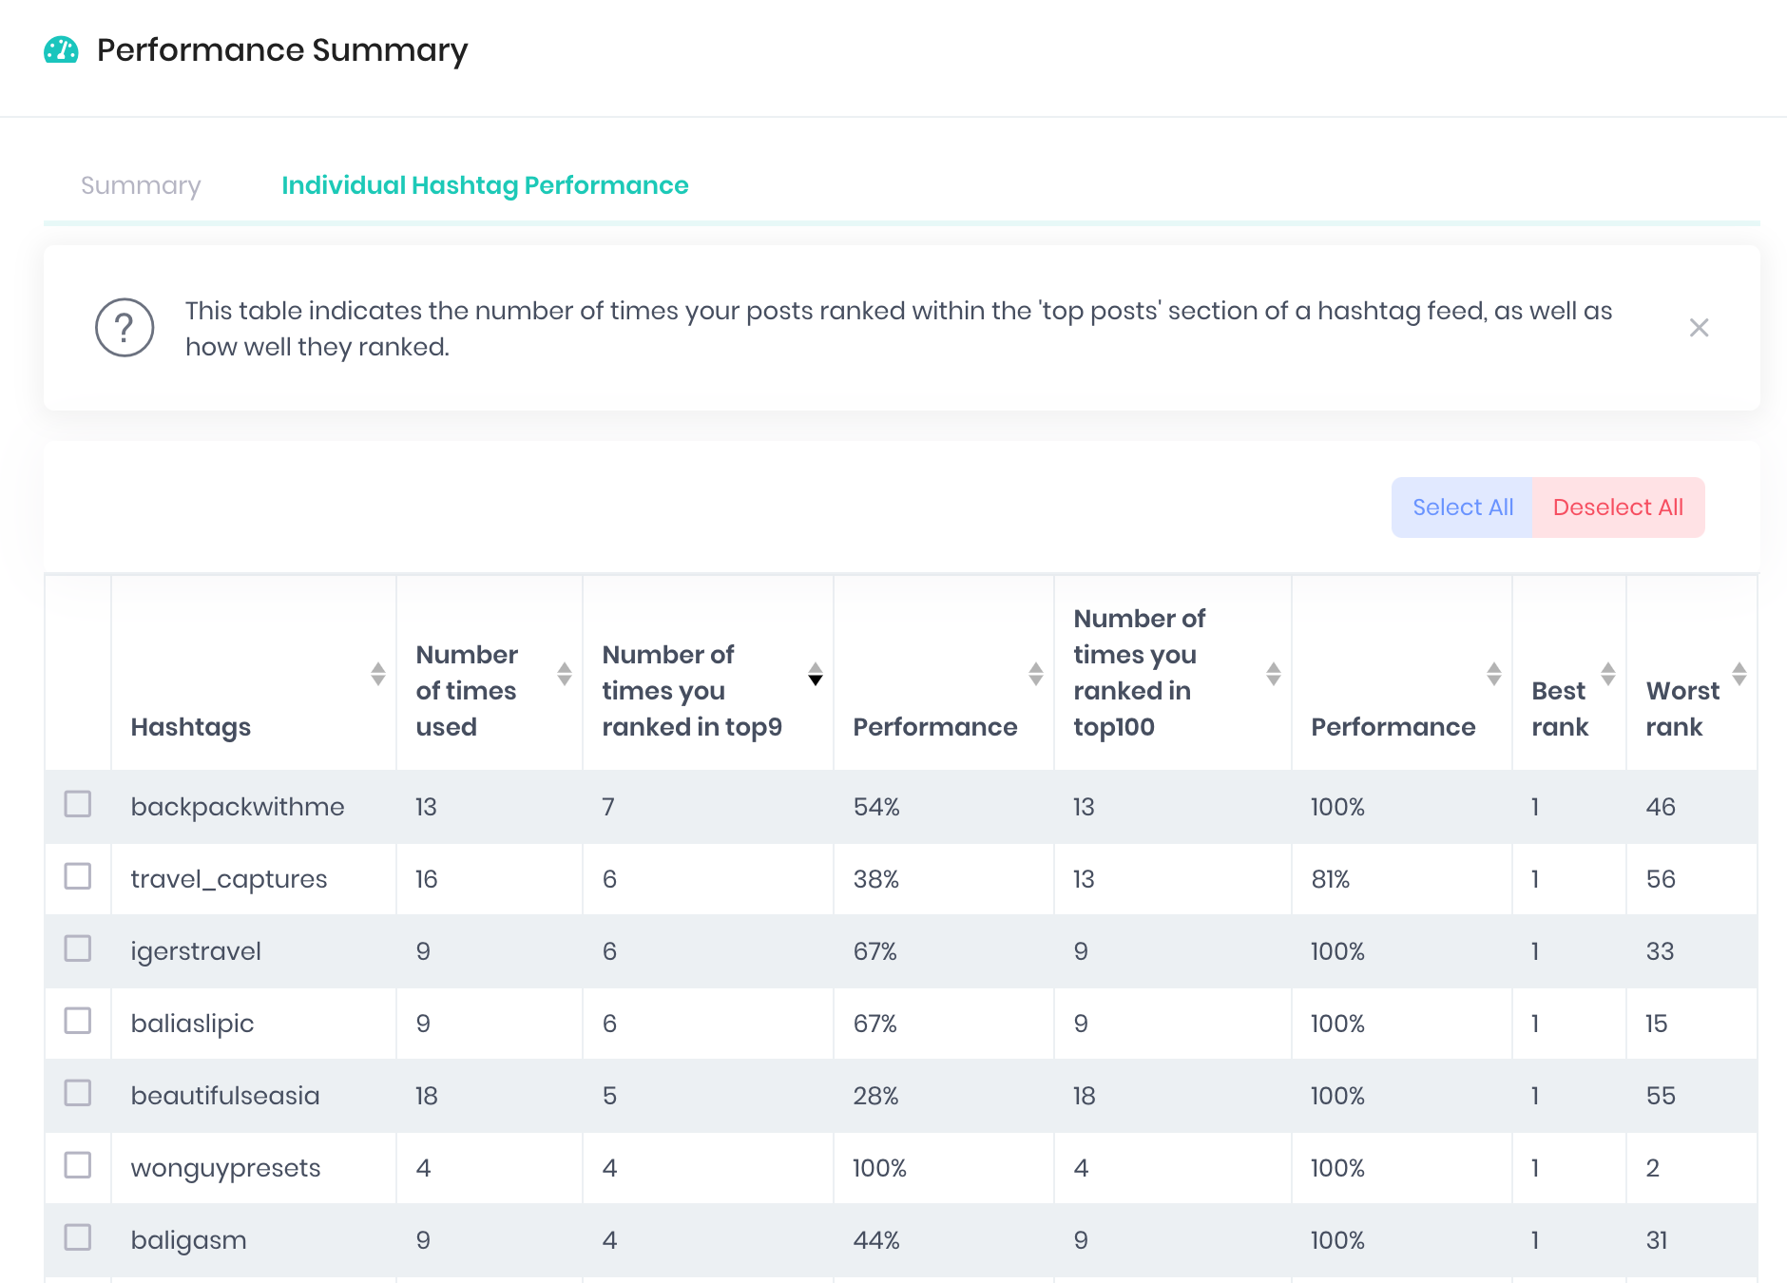Sort table by Hashtags column
Viewport: 1787px width, 1283px height.
coord(377,674)
